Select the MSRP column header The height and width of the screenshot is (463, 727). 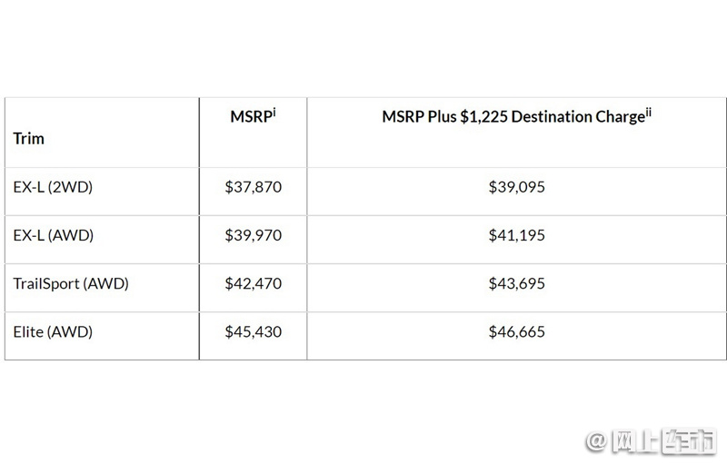[x=254, y=116]
